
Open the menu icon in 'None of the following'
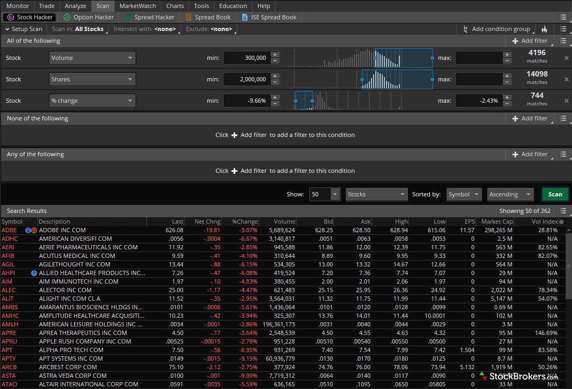(x=563, y=118)
